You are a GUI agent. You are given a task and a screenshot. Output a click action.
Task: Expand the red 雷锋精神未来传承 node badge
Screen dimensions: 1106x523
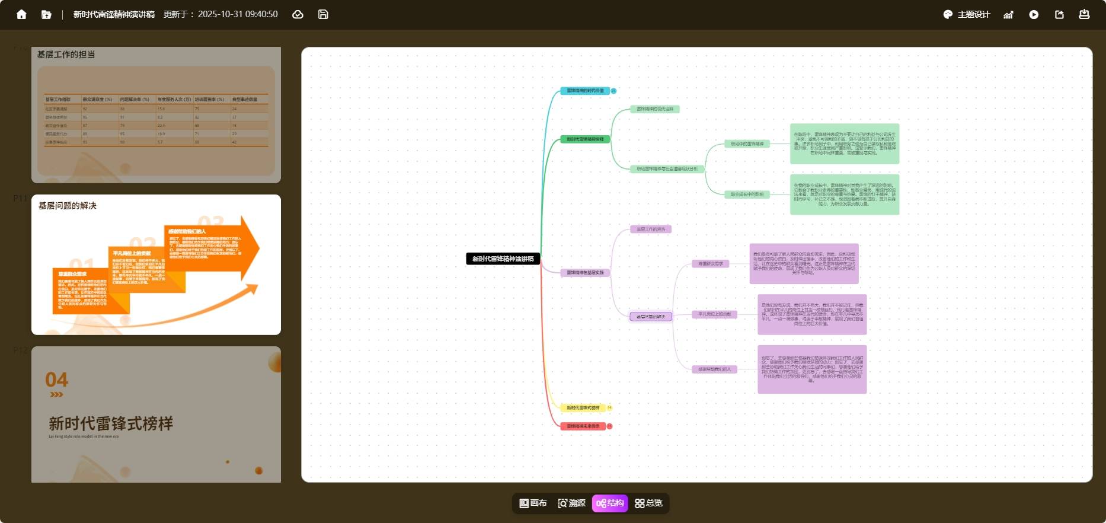click(x=609, y=426)
